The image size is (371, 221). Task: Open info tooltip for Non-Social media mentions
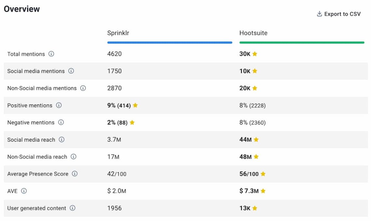(83, 88)
